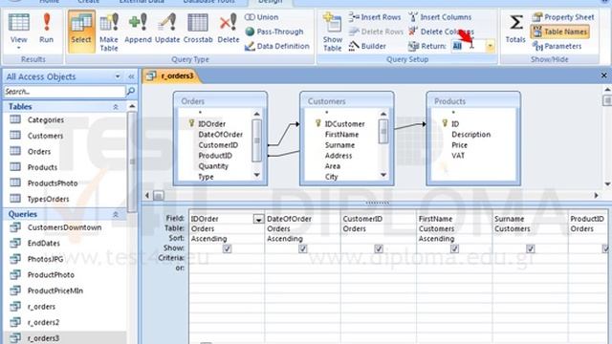Select Price field in Products table box

click(x=459, y=145)
